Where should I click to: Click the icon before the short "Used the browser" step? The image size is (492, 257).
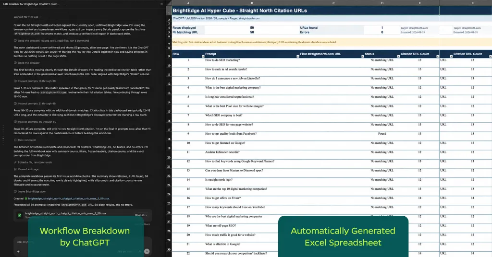tap(15, 63)
